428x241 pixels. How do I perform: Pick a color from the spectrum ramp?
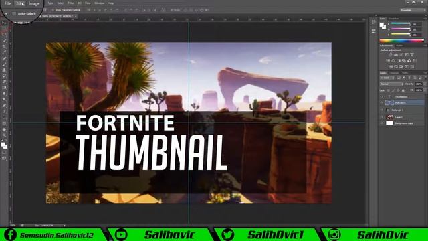pyautogui.click(x=401, y=41)
